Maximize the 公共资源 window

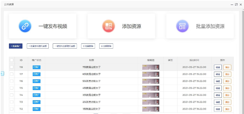click(x=236, y=5)
